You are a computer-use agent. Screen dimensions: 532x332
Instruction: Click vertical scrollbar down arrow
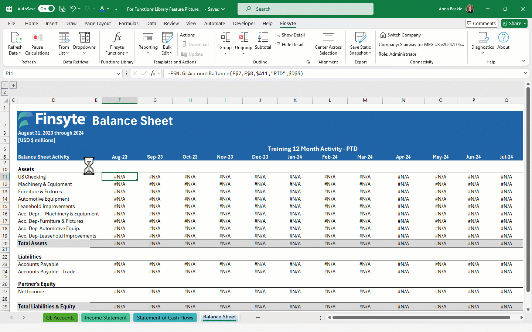coord(528,309)
